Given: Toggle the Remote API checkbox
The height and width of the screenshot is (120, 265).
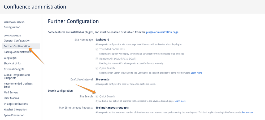Looking at the screenshot, I should 97,59.
